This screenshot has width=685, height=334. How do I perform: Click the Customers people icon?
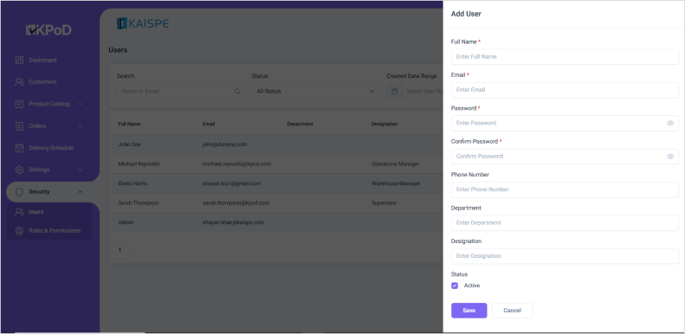[x=19, y=82]
